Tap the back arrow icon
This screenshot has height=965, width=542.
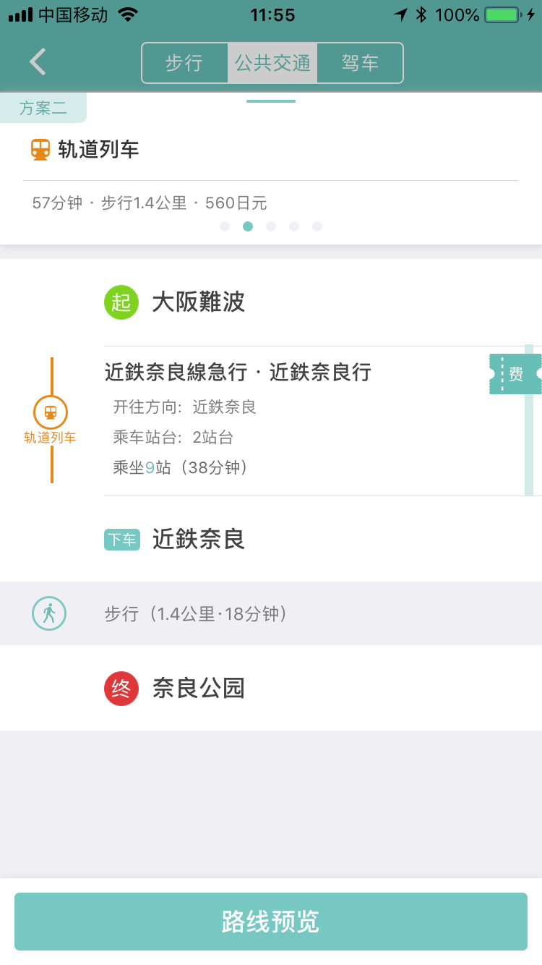coord(38,62)
